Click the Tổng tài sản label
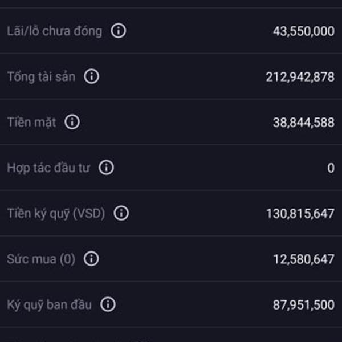 pos(42,77)
